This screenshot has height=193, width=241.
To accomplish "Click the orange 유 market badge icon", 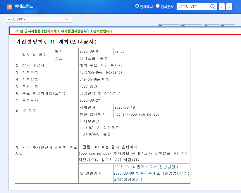I will click(x=10, y=7).
